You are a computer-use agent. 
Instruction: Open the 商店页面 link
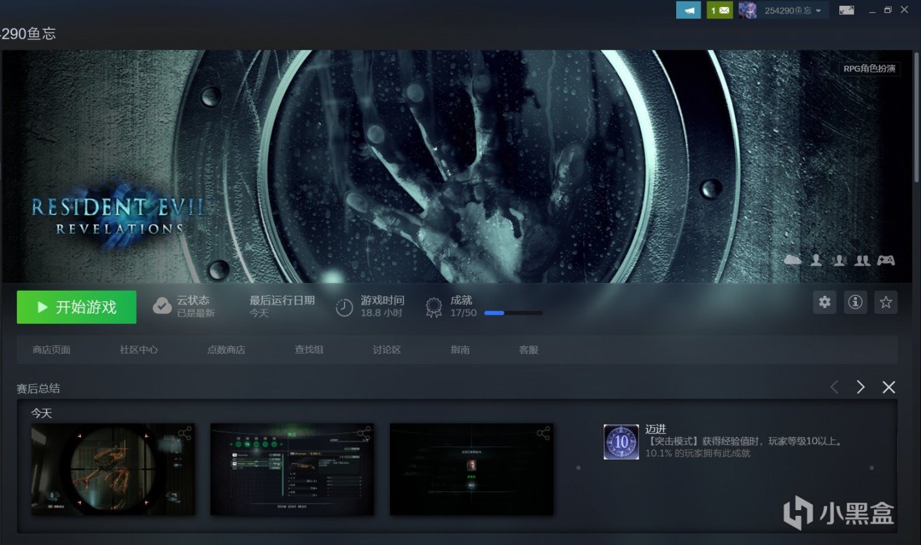pos(52,350)
